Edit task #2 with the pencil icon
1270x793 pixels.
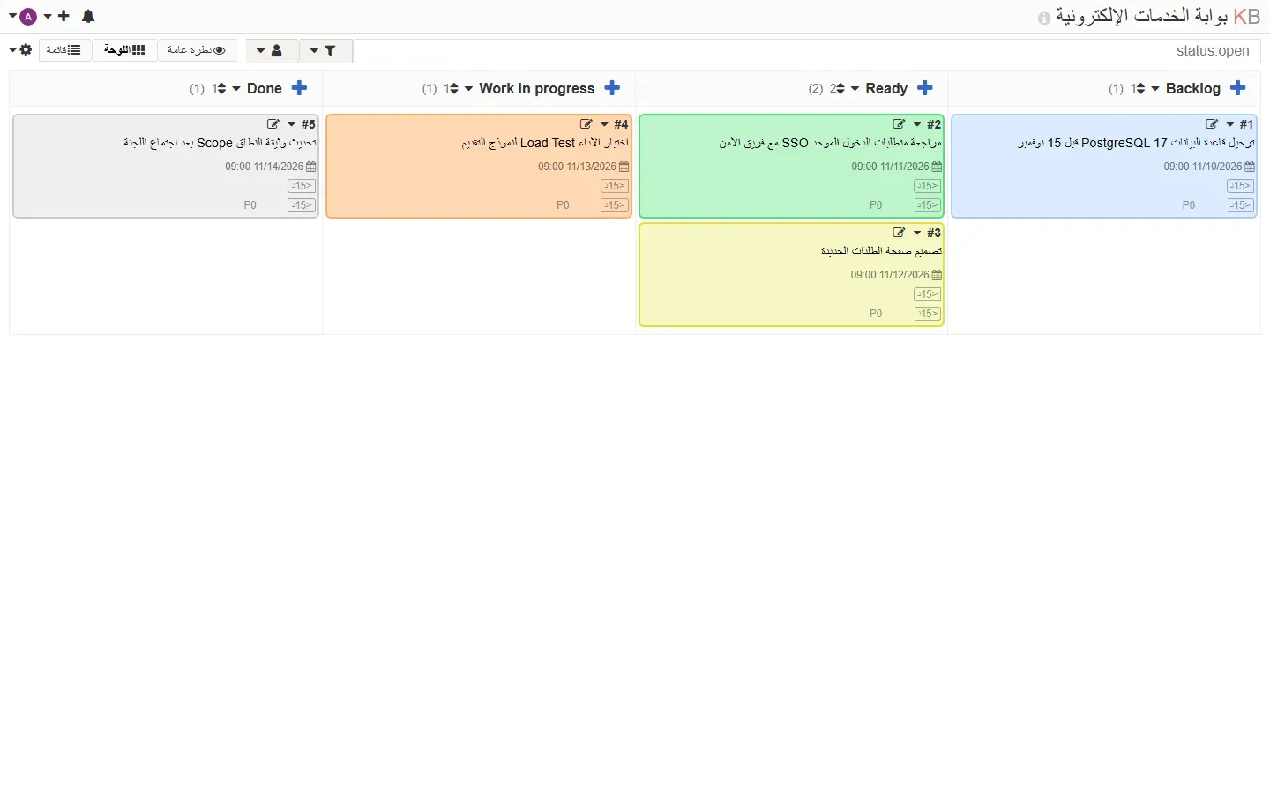899,124
